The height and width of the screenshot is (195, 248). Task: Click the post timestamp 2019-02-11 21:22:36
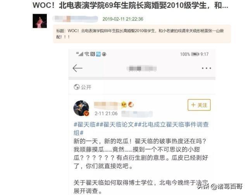click(123, 19)
